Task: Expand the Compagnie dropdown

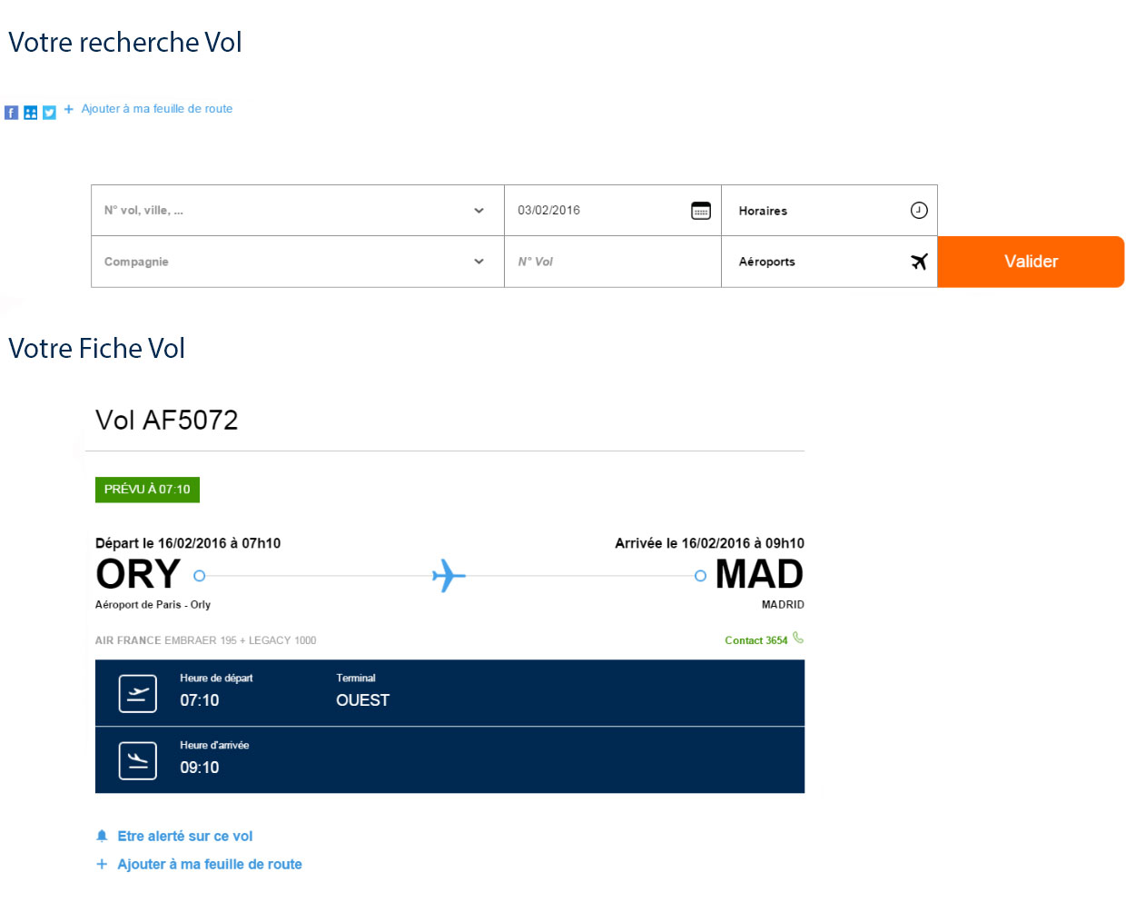Action: pyautogui.click(x=298, y=262)
